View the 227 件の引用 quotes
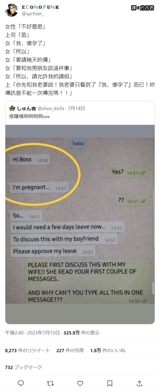 point(70,350)
